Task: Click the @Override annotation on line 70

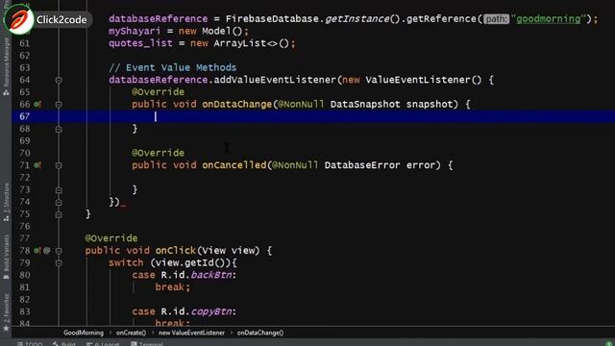Action: (x=158, y=153)
